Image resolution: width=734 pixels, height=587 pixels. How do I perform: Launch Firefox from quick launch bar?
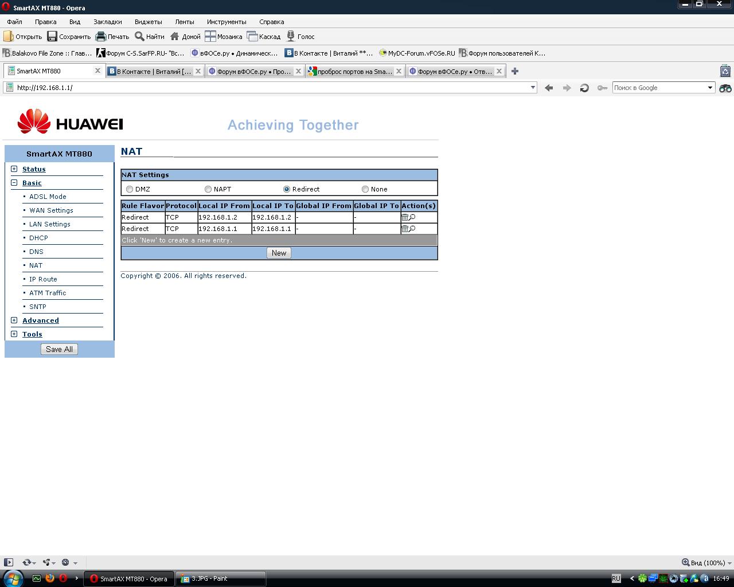tap(50, 578)
